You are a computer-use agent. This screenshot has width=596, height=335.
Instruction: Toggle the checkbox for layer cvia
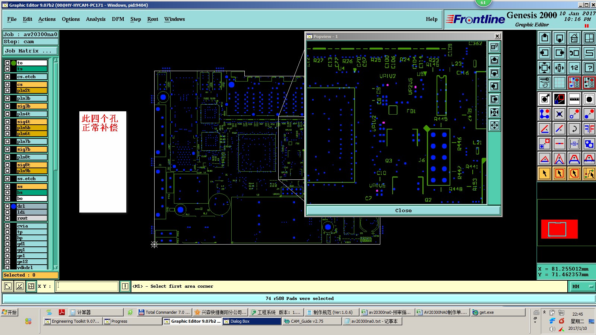7,226
